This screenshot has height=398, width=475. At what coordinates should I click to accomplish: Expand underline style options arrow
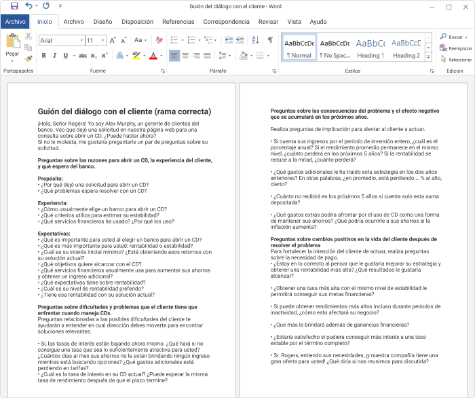point(73,56)
